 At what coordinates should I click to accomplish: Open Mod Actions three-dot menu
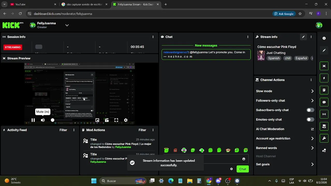coord(153,130)
